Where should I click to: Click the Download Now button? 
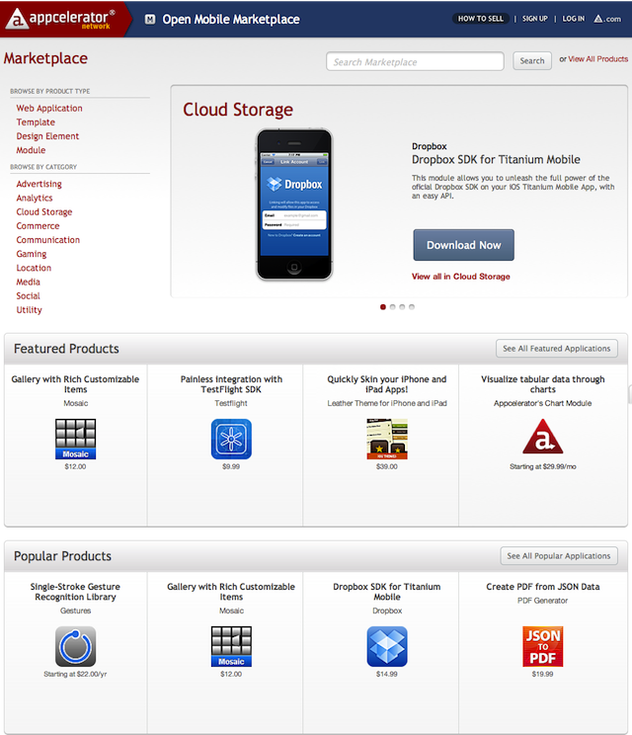[463, 245]
